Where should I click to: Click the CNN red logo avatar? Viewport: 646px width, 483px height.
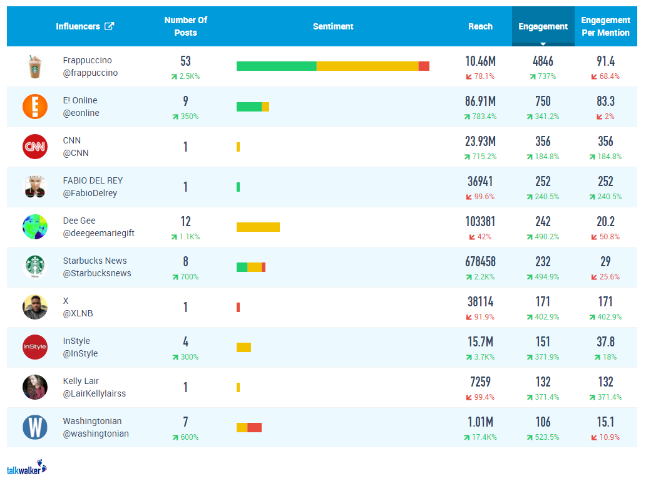(35, 147)
